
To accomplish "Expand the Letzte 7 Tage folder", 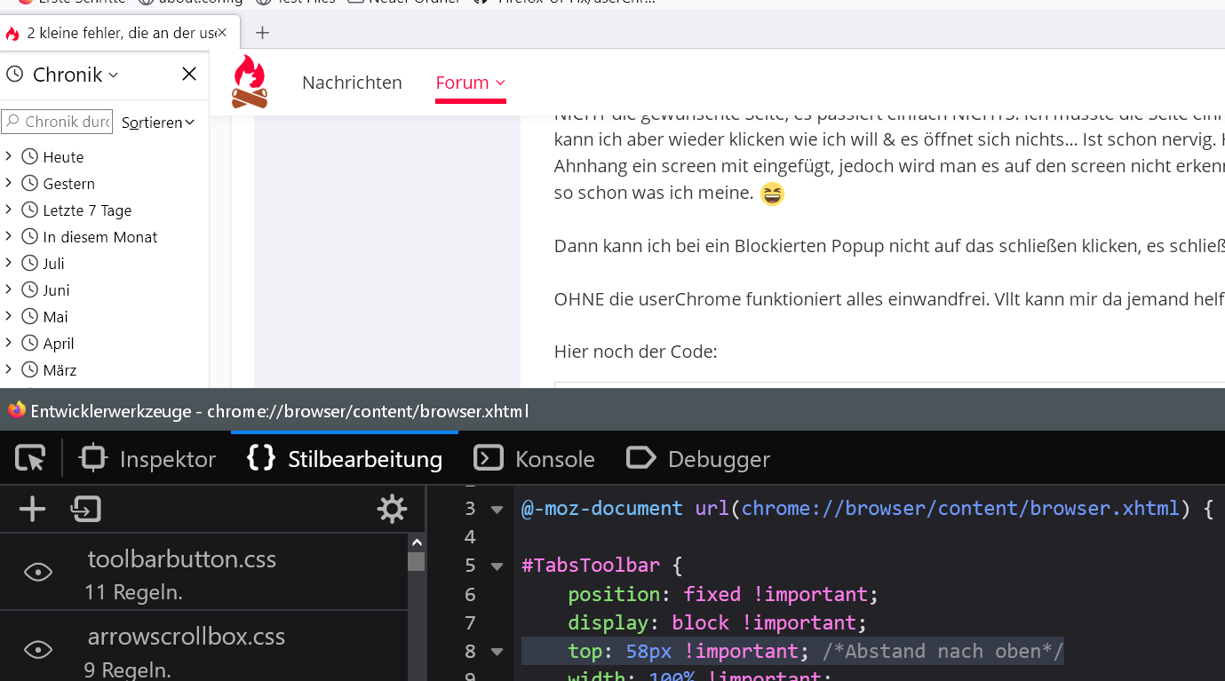I will [9, 210].
